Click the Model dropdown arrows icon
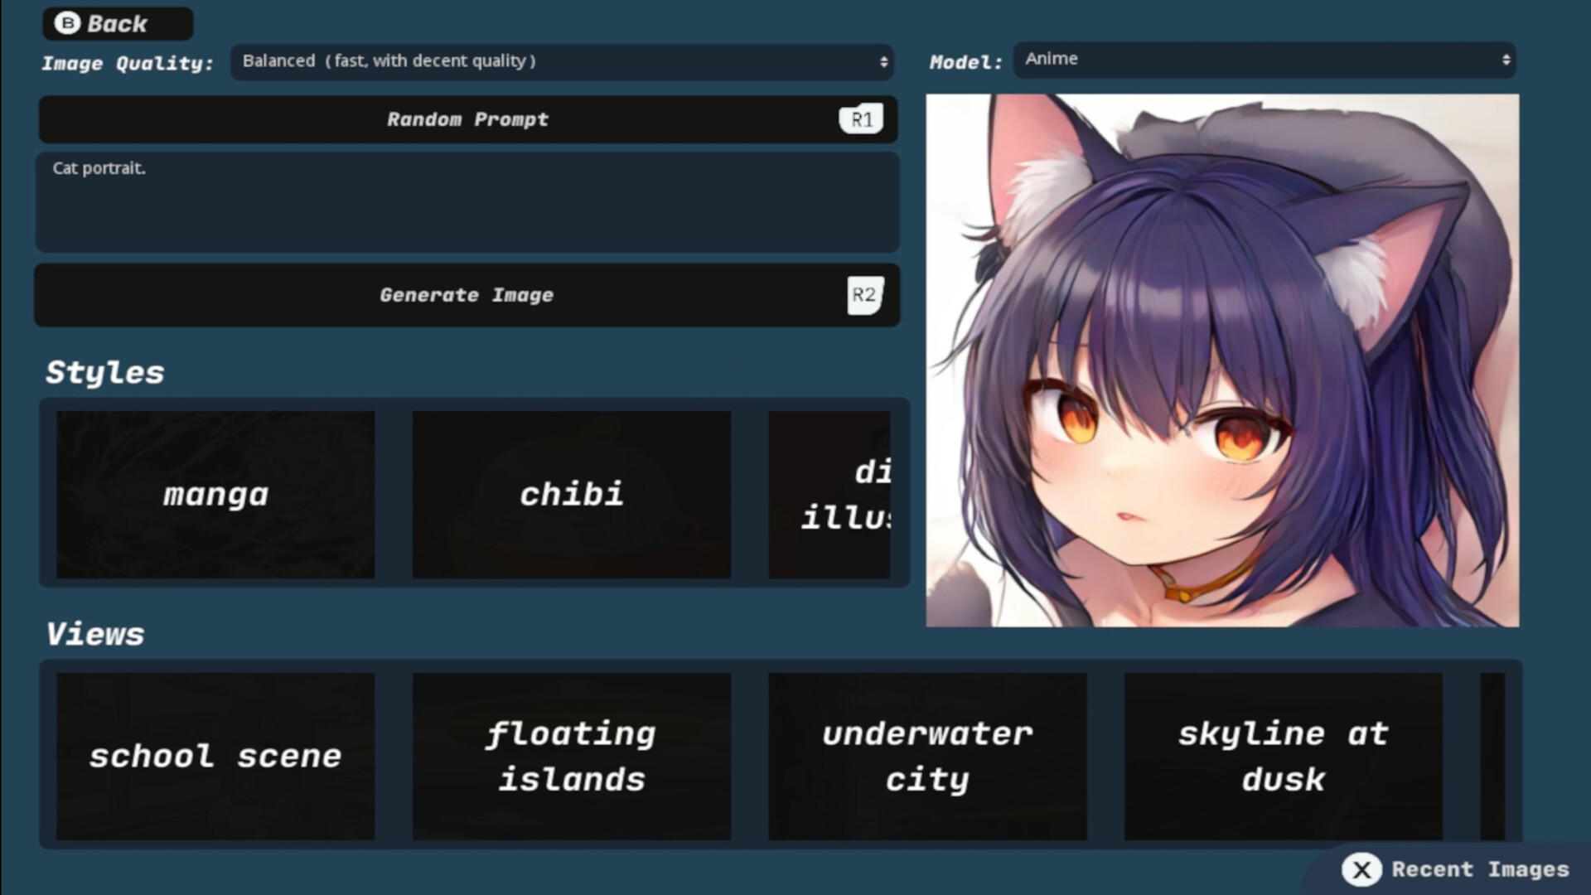 coord(1506,60)
